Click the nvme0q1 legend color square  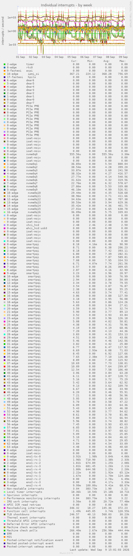pyautogui.click(x=5, y=164)
